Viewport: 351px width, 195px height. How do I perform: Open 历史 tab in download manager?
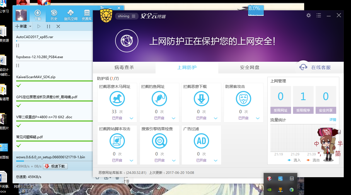click(54, 15)
